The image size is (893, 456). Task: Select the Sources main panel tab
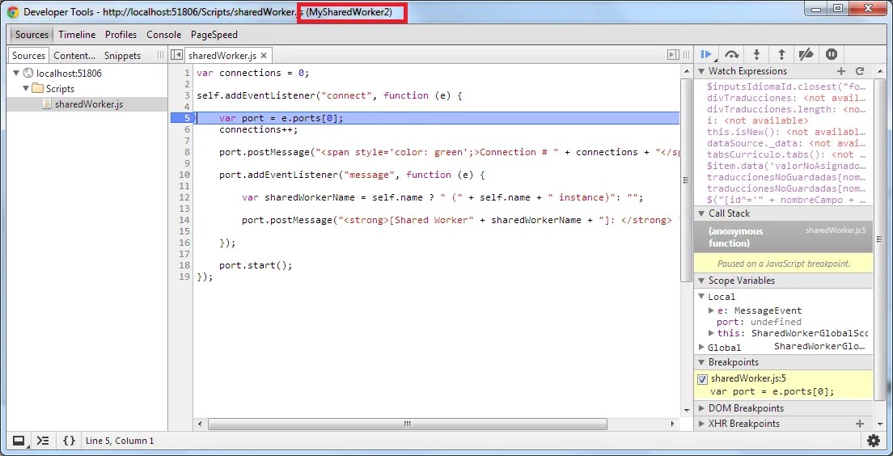pos(32,35)
